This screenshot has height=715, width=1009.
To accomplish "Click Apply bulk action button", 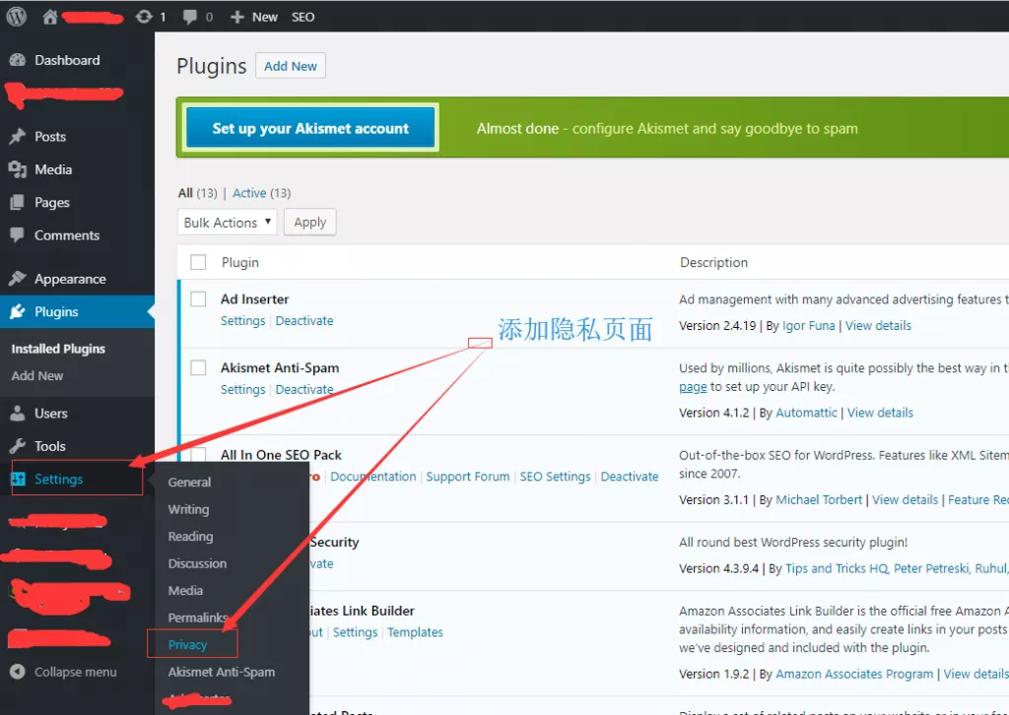I will pyautogui.click(x=309, y=222).
